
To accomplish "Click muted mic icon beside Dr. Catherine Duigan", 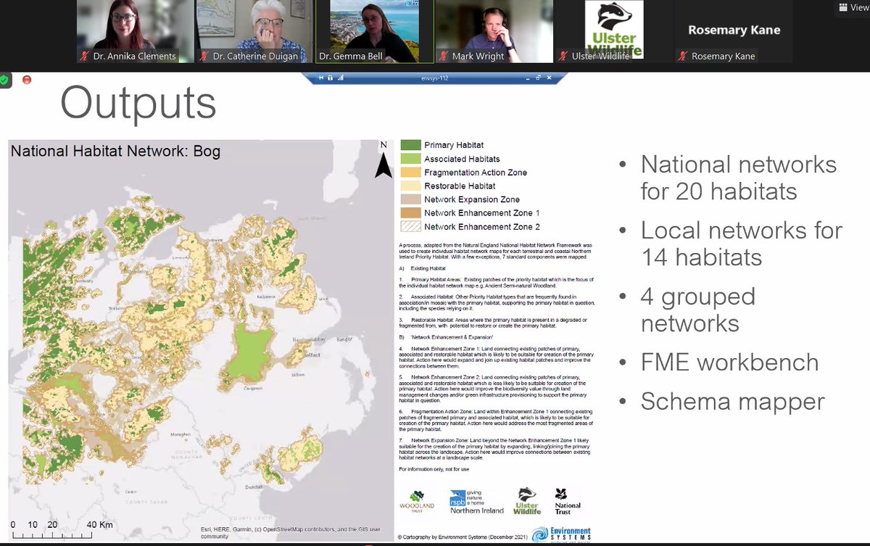I will pyautogui.click(x=203, y=56).
